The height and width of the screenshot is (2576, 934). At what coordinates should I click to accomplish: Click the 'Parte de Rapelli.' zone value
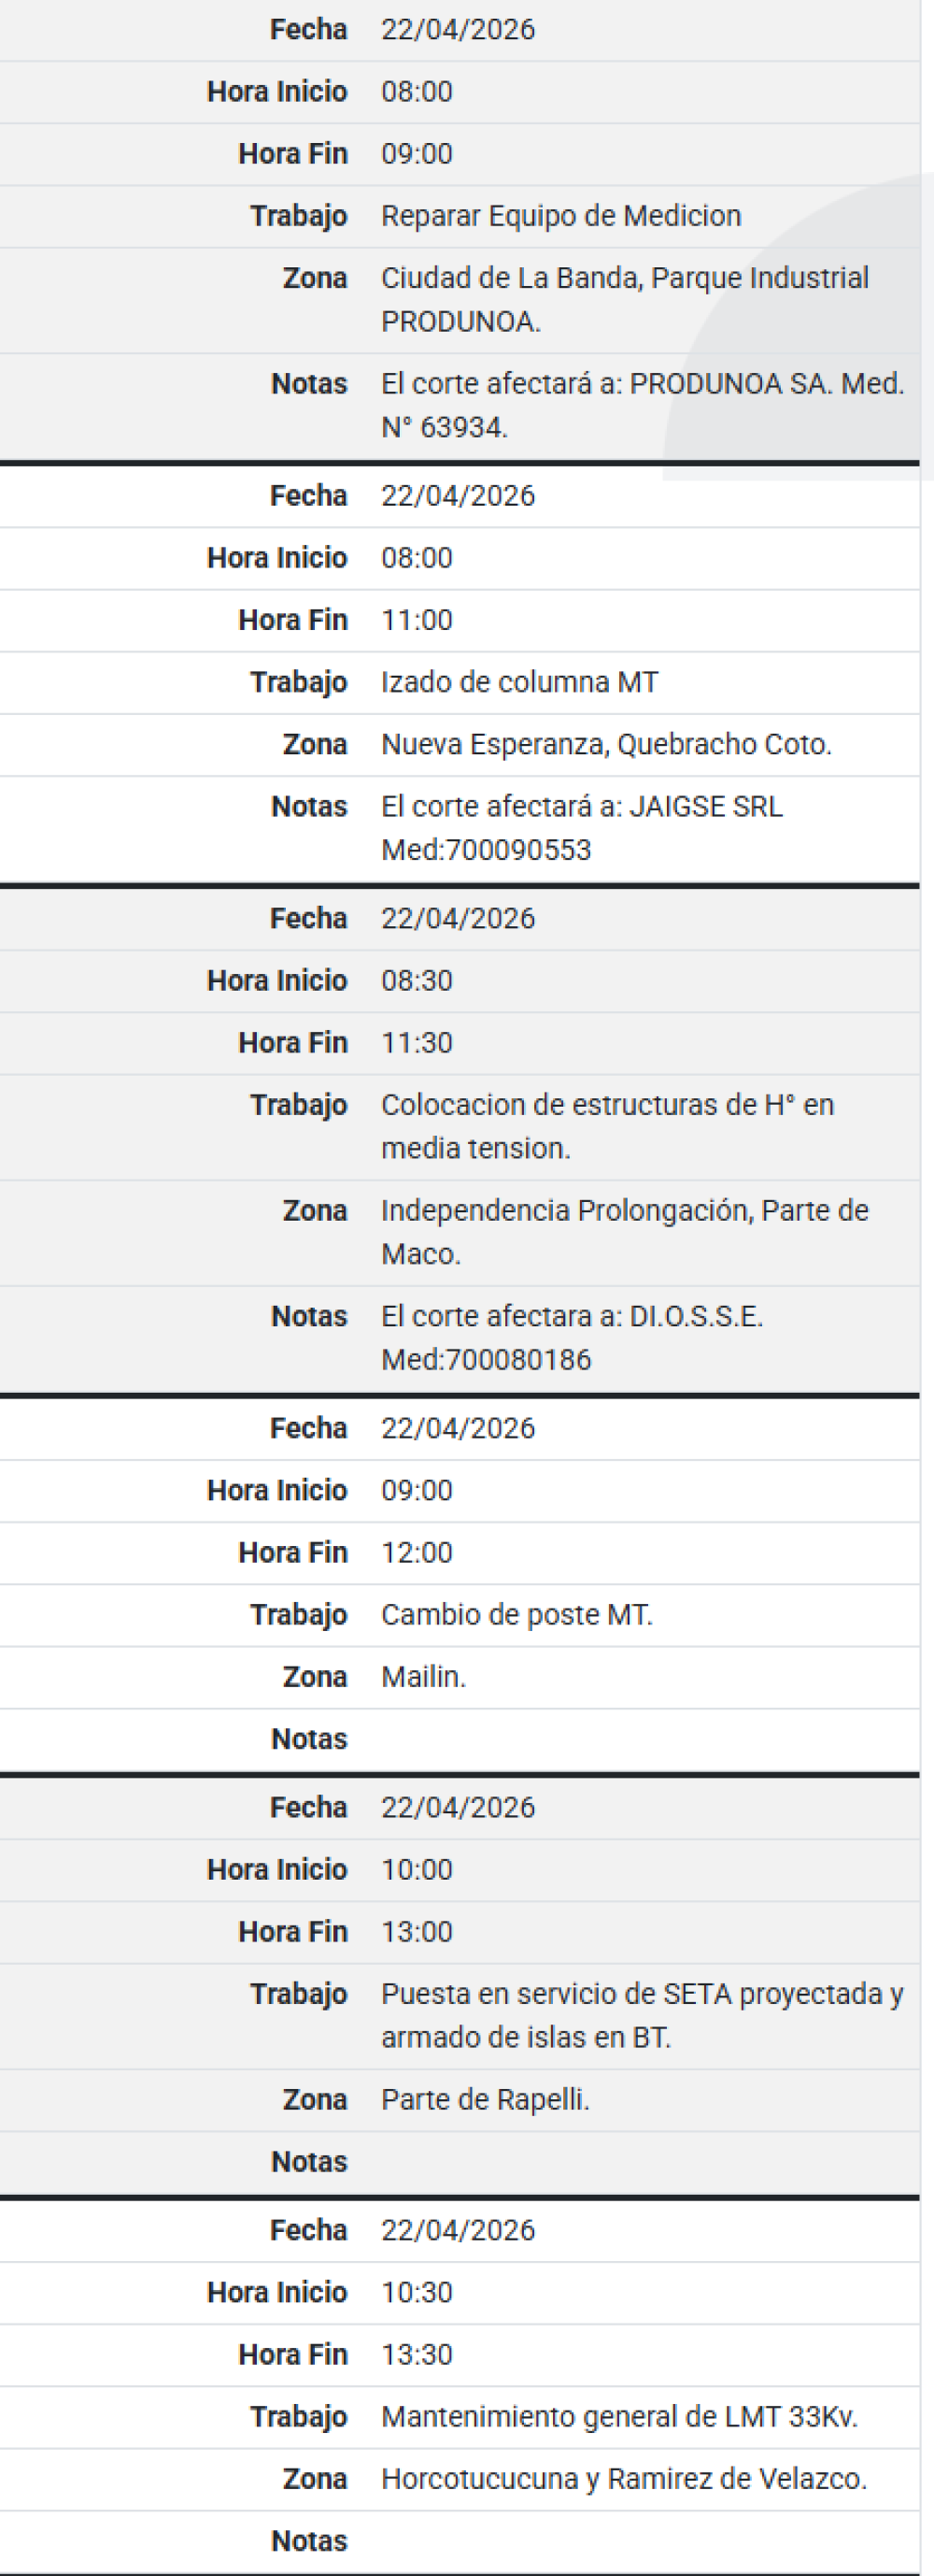click(x=486, y=2099)
